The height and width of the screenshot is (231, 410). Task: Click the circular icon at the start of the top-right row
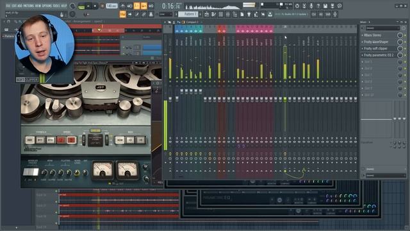click(297, 6)
